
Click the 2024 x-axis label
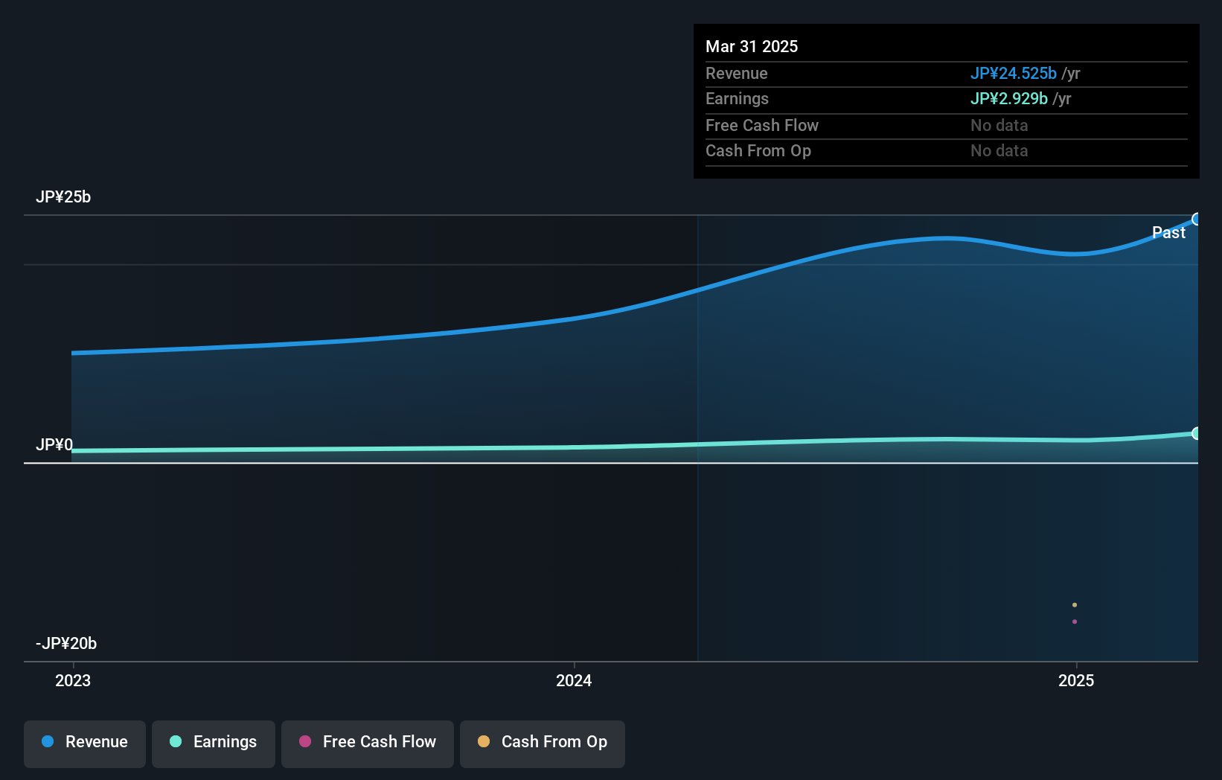coord(574,680)
